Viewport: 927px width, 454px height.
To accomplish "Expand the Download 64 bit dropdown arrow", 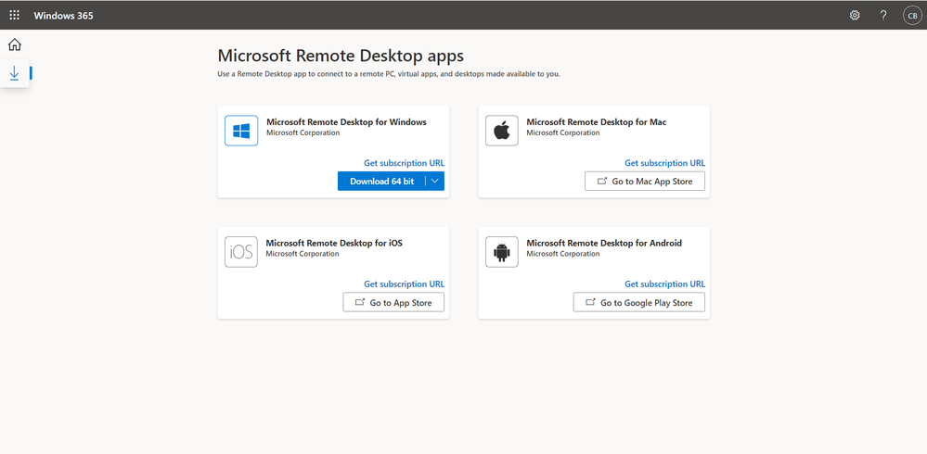I will (x=435, y=182).
